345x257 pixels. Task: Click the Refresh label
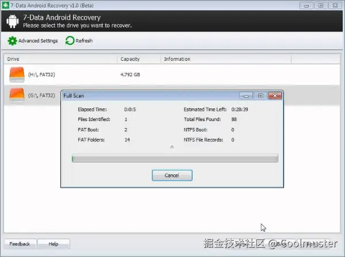(84, 41)
